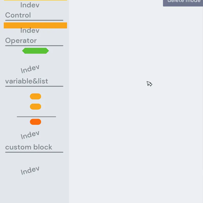Viewport: 203px width, 203px height.
Task: Open the variable&list category header
Action: coord(27,81)
